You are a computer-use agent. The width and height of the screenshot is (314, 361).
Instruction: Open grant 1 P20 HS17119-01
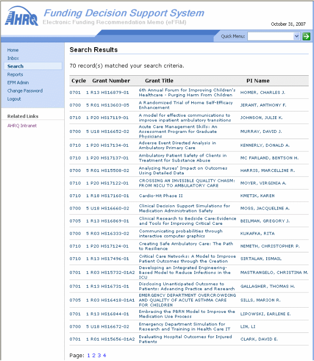[108, 118]
